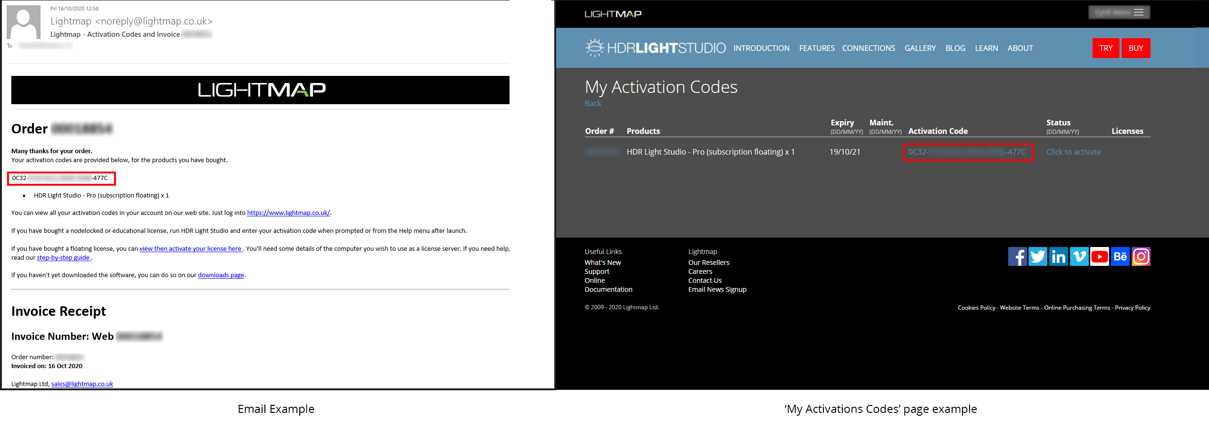Viewport: 1209px width, 444px height.
Task: Open Support footer link
Action: [x=597, y=271]
